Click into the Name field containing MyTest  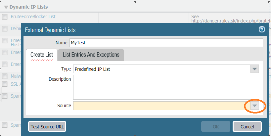coord(166,43)
